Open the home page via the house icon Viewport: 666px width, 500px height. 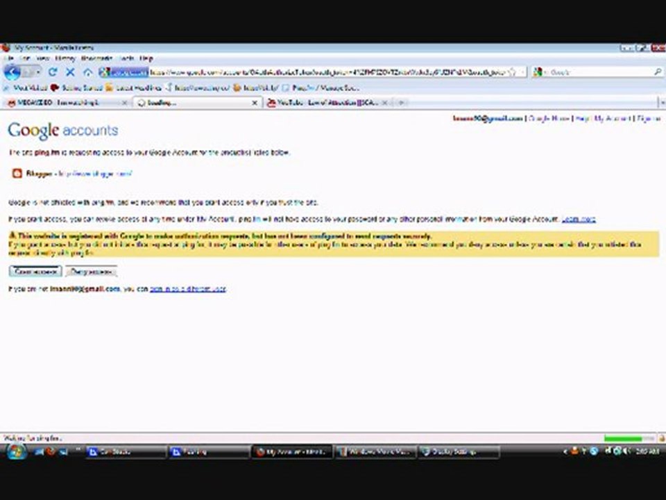[88, 72]
